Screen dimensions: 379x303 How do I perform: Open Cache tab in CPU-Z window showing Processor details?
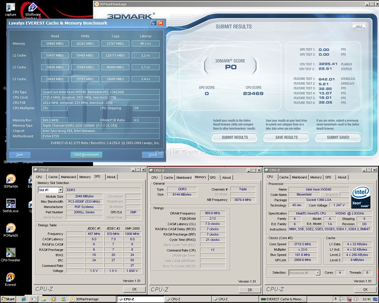284,177
